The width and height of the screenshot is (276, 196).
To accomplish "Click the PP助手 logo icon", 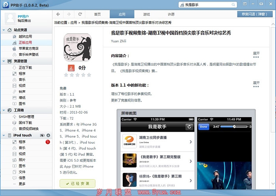I will point(6,5).
